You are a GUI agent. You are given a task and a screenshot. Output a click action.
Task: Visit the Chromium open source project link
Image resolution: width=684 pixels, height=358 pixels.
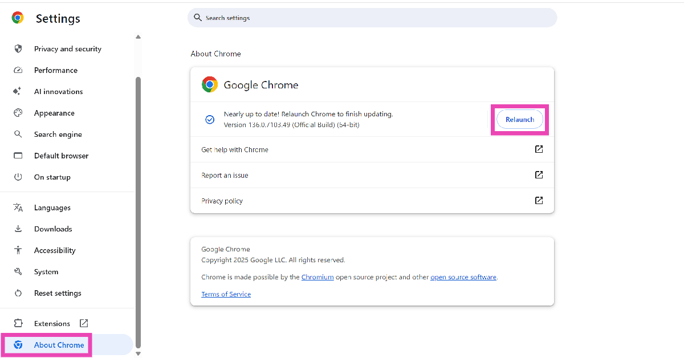point(317,277)
